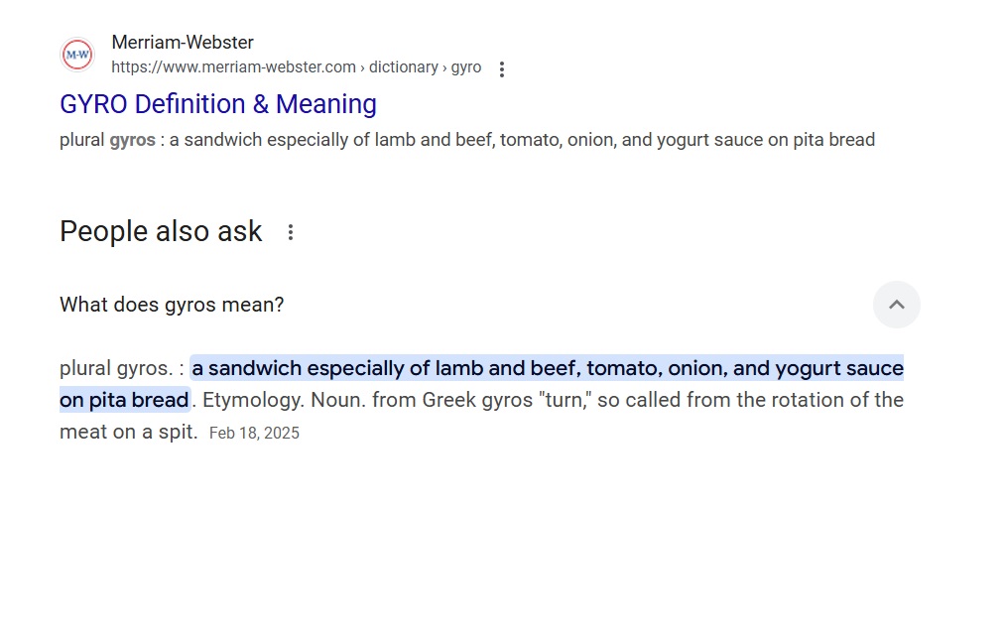Screen dimensions: 1006x638
Task: Click the "What does gyros mean?" question
Action: point(172,305)
